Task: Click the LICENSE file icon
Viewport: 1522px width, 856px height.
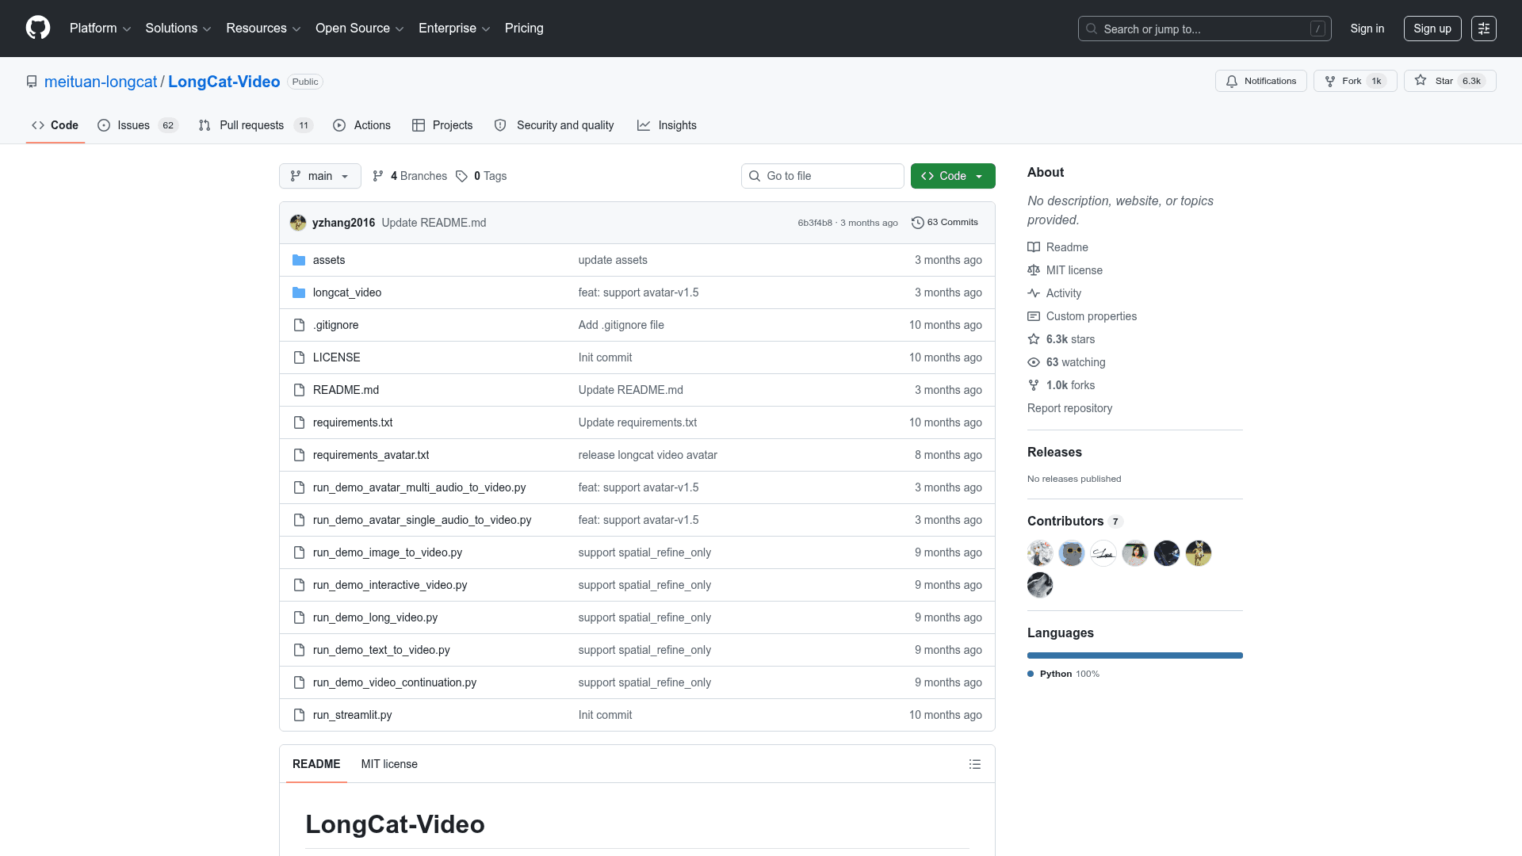Action: coord(299,357)
